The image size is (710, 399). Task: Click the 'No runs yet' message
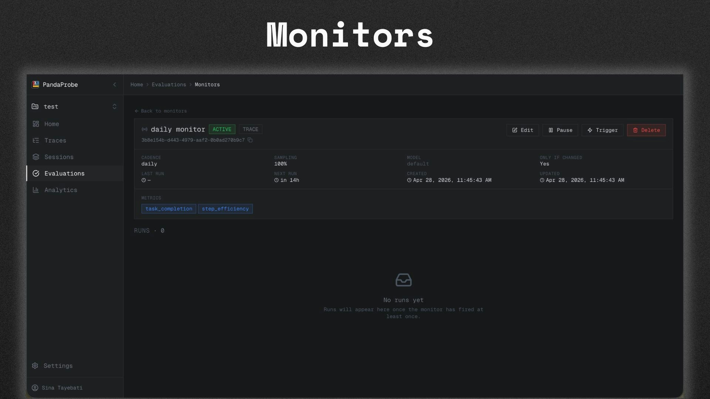coord(403,300)
